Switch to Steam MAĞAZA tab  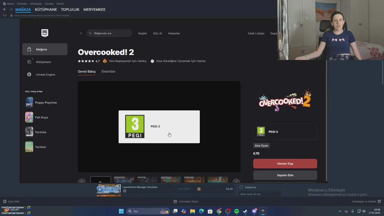point(23,10)
